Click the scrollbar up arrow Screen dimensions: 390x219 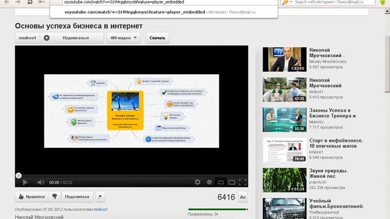(x=388, y=11)
